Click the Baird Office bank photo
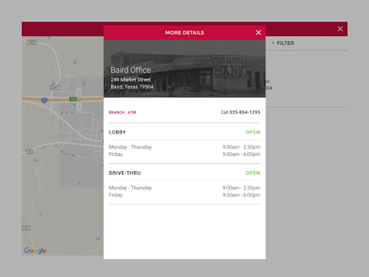The width and height of the screenshot is (369, 277). pos(184,69)
